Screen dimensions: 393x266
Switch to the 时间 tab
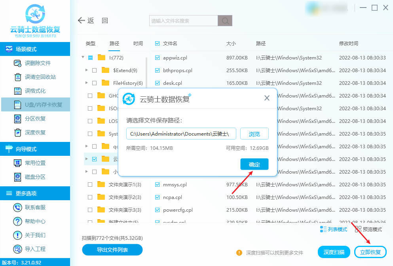point(138,44)
